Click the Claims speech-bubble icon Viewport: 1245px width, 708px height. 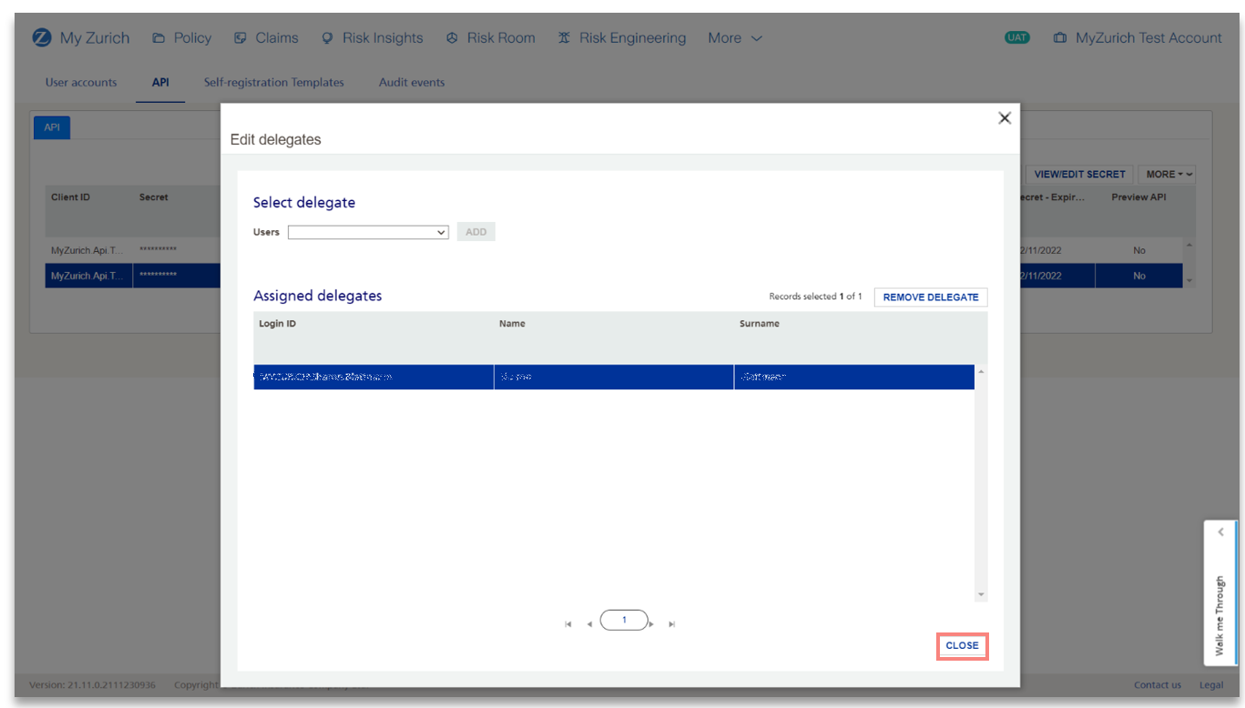point(239,37)
